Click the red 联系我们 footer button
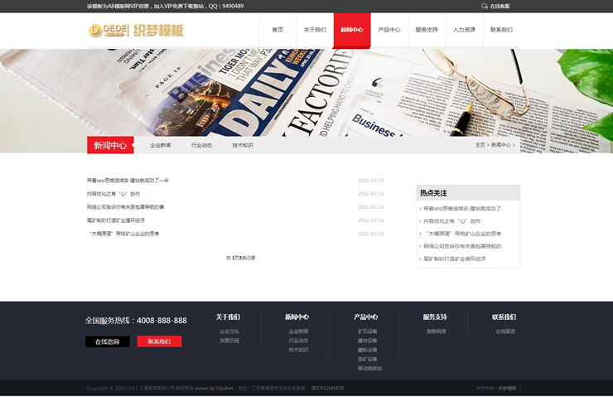613x397 pixels. (159, 341)
